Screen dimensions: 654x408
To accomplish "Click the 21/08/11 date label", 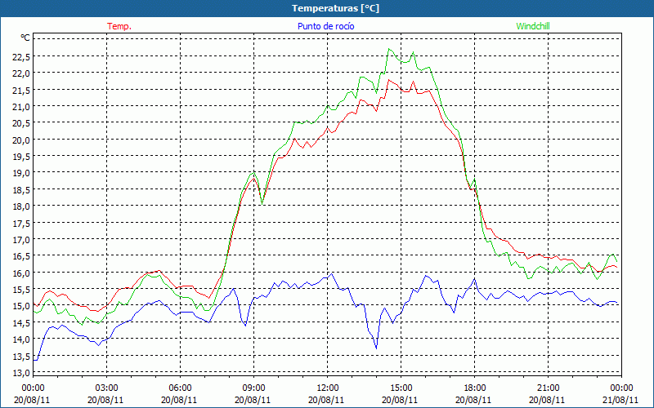I will click(620, 400).
